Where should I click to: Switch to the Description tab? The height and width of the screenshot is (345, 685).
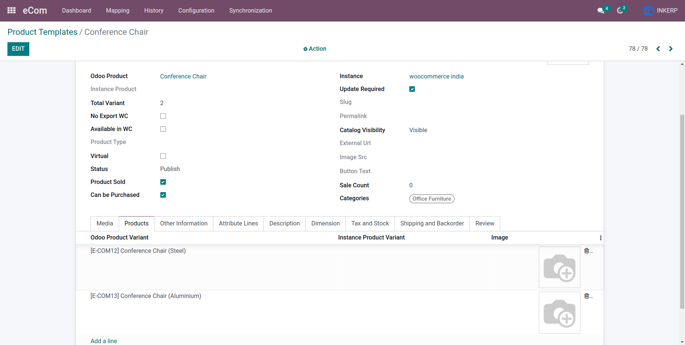(285, 224)
